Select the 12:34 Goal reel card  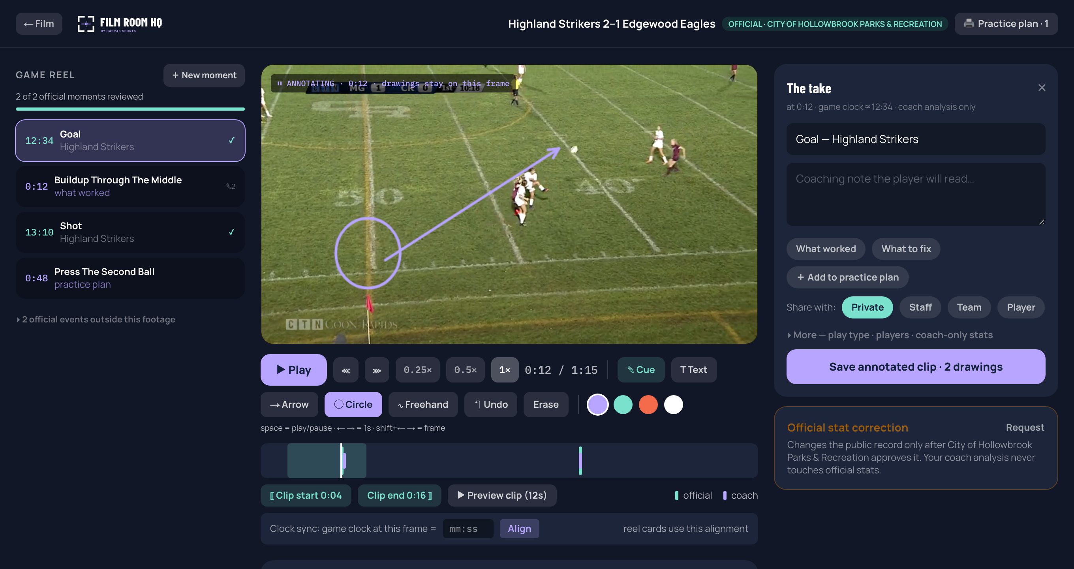pos(130,141)
